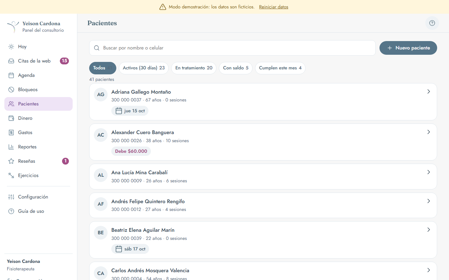Click the Reportes bar chart icon
Screen dimensions: 449x280
[x=11, y=147]
